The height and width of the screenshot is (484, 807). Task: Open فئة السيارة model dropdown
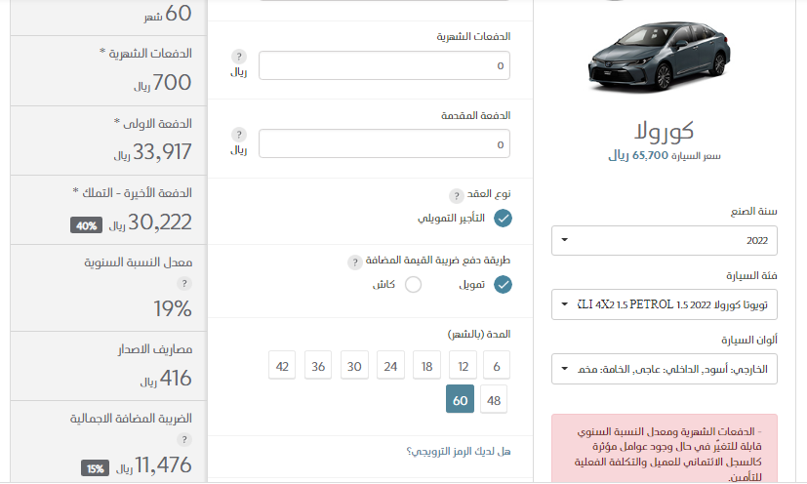664,304
